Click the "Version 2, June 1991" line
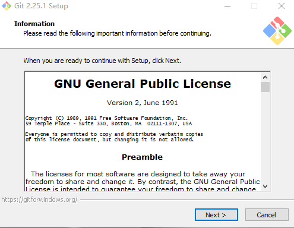294x228 pixels. pyautogui.click(x=143, y=103)
